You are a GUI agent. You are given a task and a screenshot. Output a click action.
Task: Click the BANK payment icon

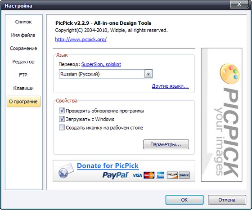184,175
